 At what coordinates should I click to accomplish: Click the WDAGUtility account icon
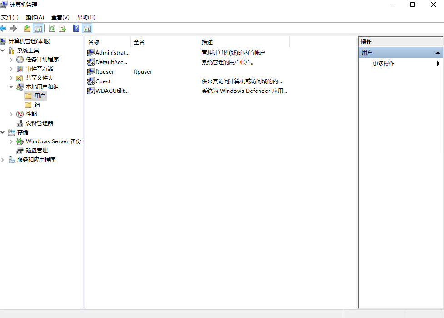[90, 91]
